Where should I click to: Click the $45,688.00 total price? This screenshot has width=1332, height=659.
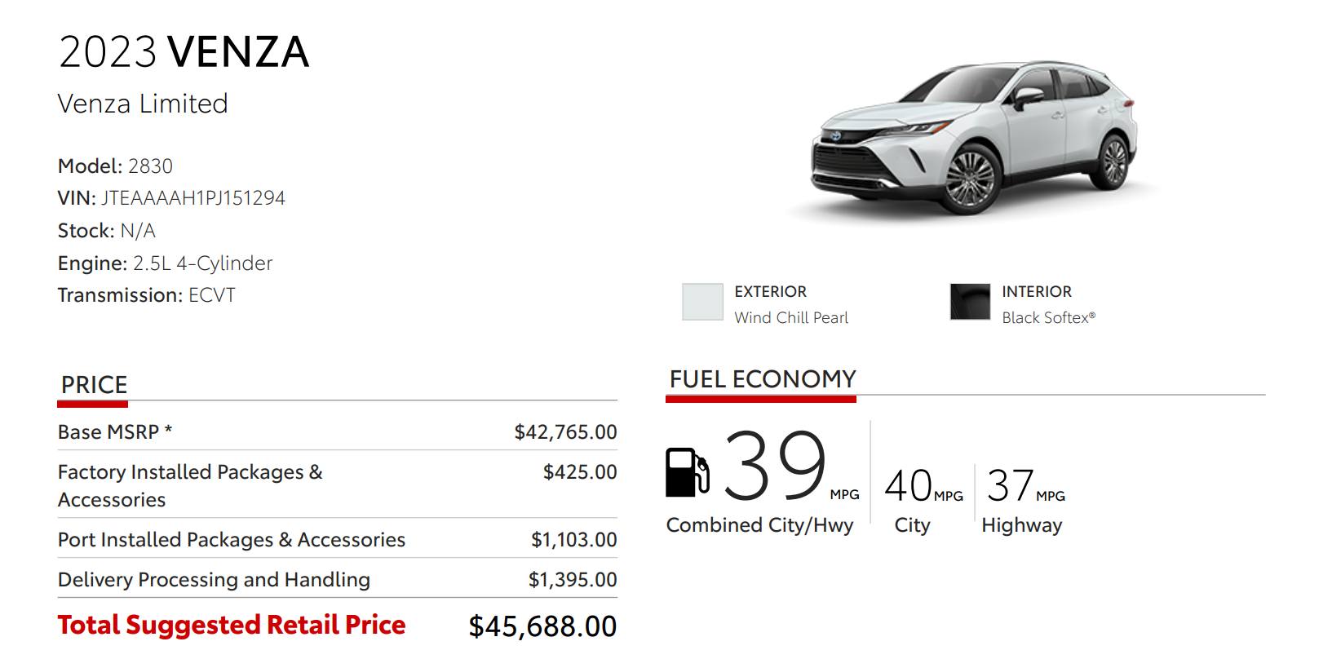(x=542, y=626)
